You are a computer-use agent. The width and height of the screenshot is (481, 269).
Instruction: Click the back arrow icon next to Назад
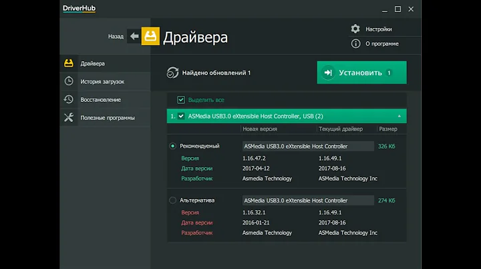(134, 37)
